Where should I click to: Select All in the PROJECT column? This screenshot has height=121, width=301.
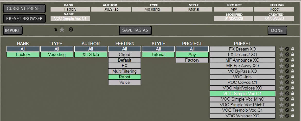tap(192, 49)
